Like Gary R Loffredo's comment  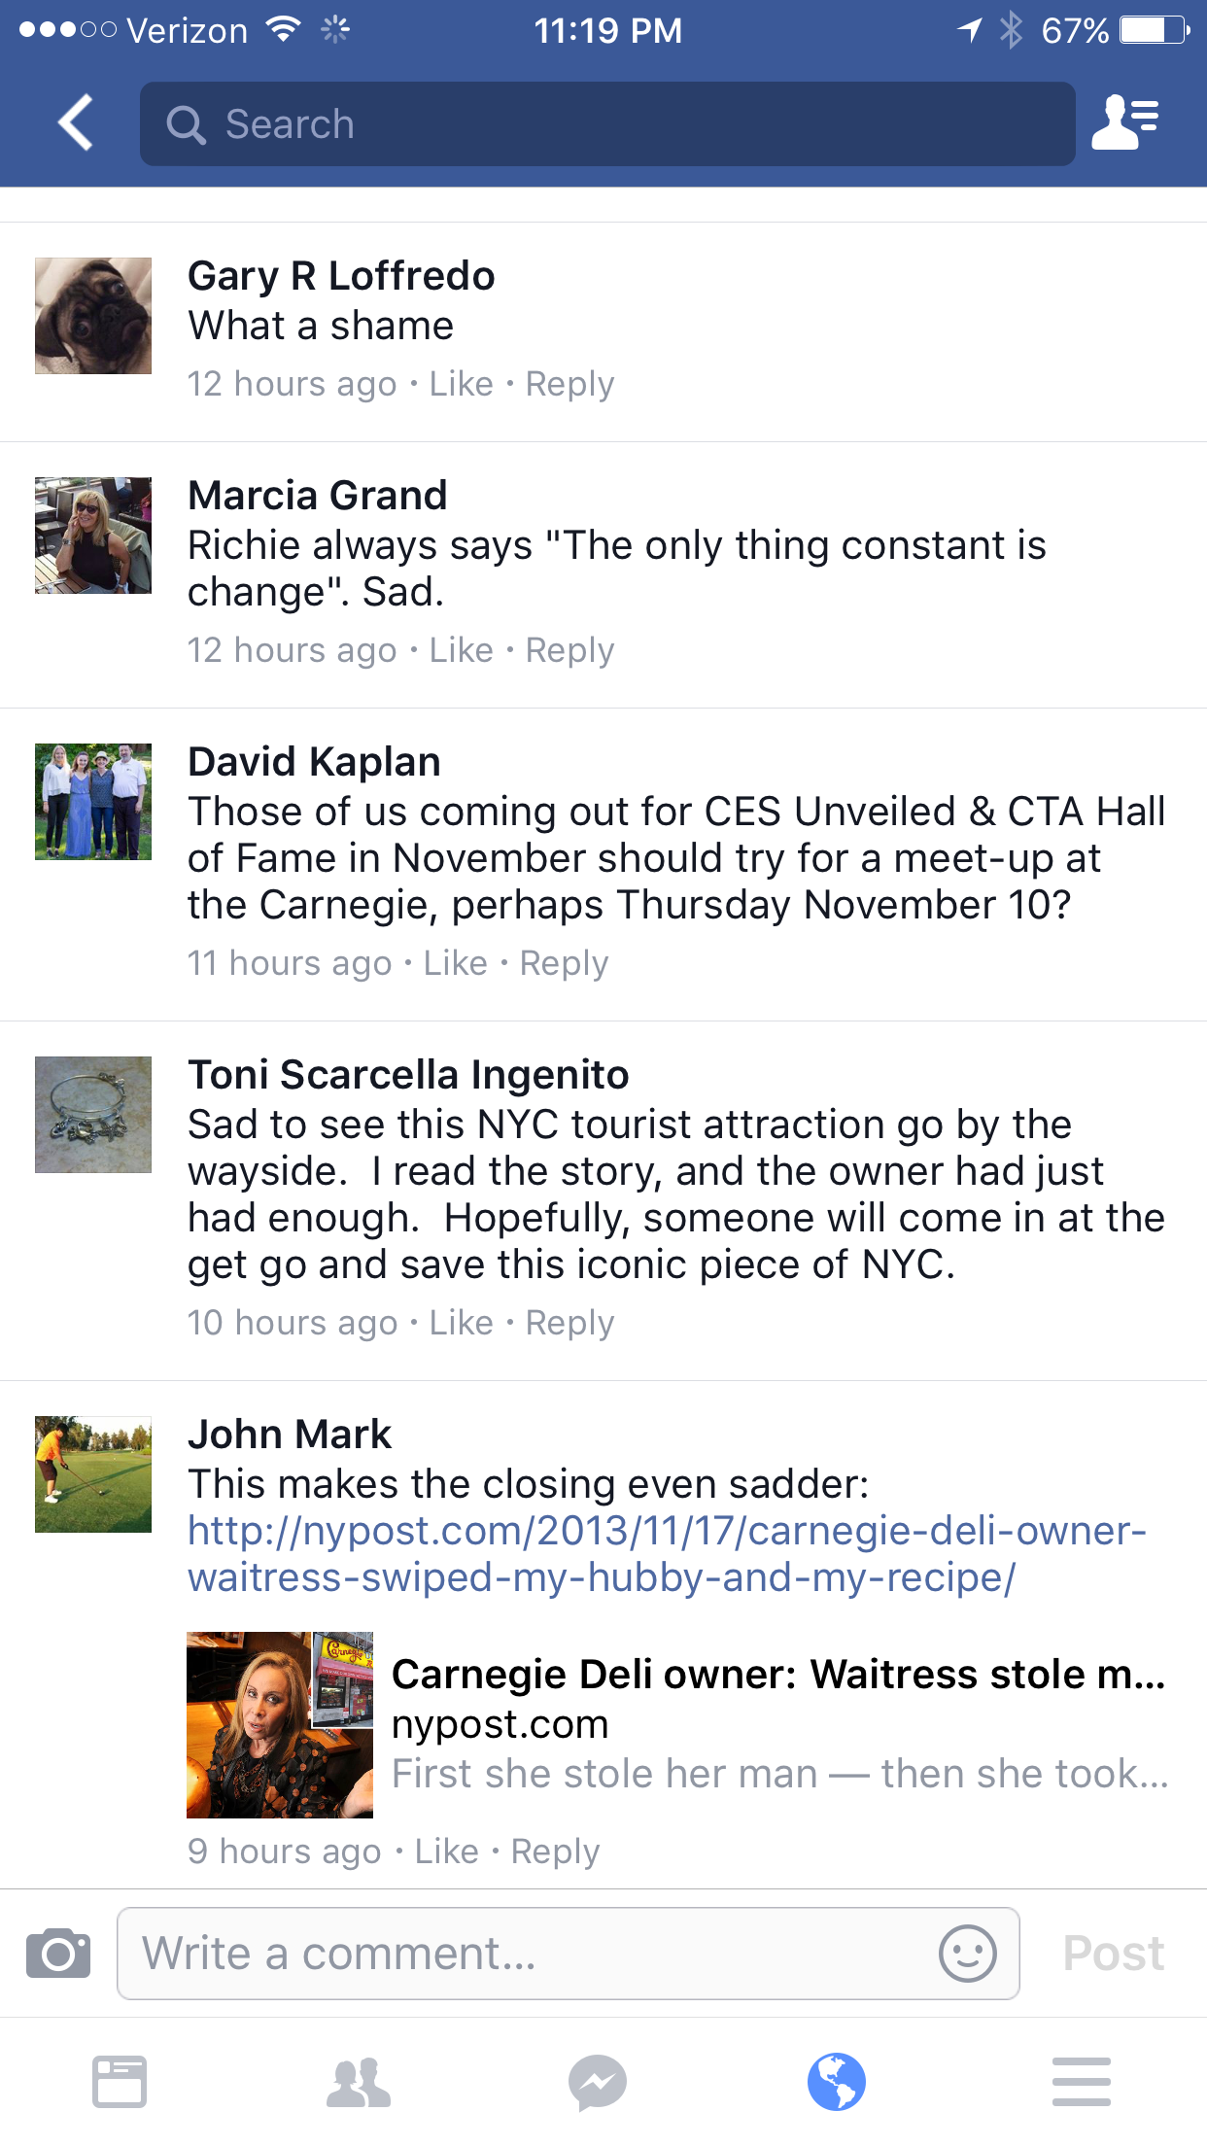[461, 384]
